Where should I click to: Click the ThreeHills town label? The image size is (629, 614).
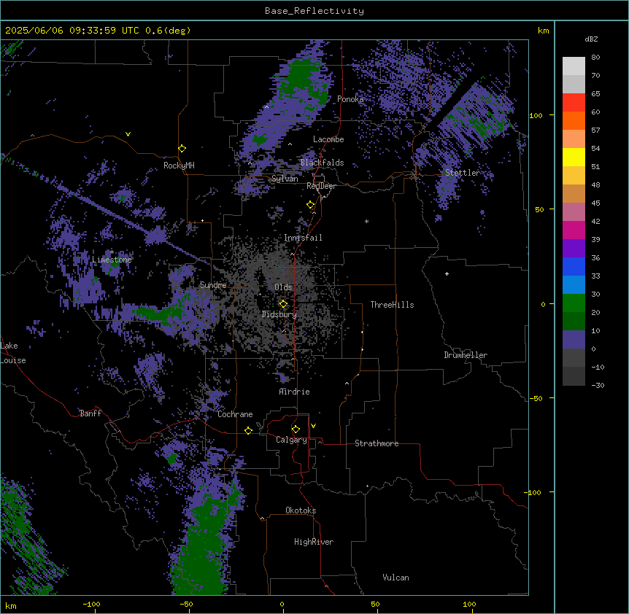tap(392, 305)
